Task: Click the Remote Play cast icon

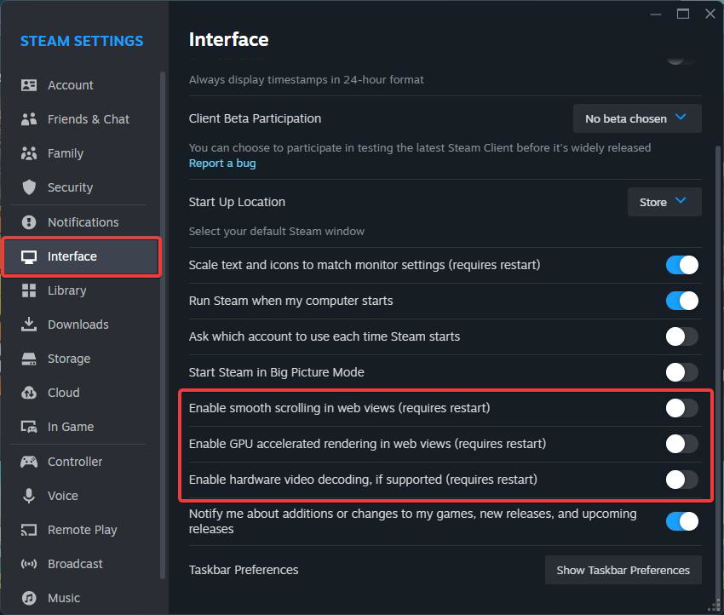Action: click(x=29, y=530)
